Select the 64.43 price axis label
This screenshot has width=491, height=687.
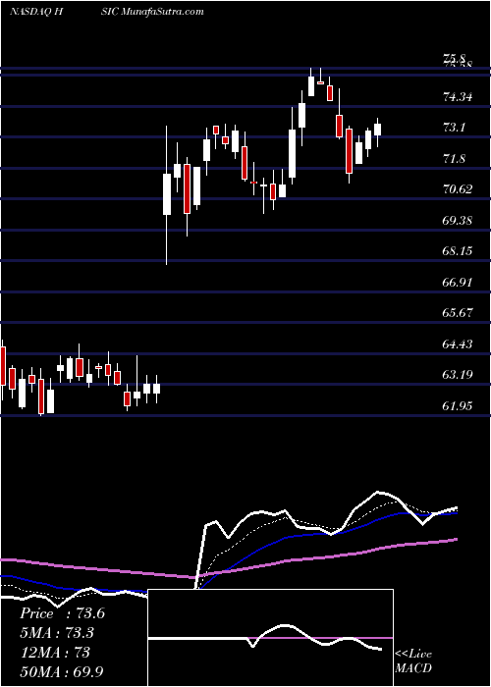point(458,344)
